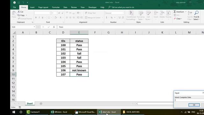Click the Wrap Text button

click(x=91, y=13)
